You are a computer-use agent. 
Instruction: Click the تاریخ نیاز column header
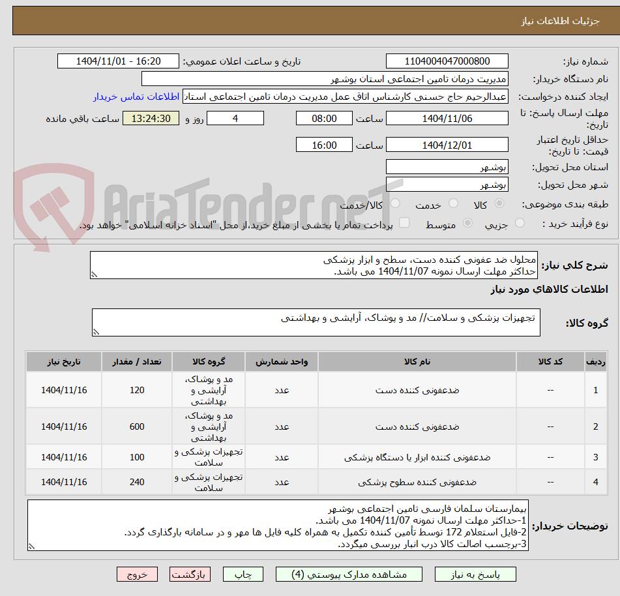click(64, 361)
